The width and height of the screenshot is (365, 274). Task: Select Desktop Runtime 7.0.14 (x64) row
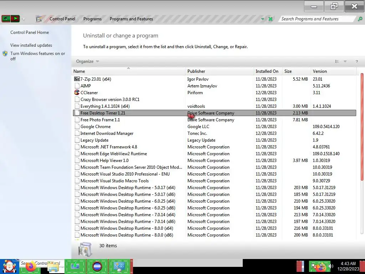pyautogui.click(x=214, y=214)
